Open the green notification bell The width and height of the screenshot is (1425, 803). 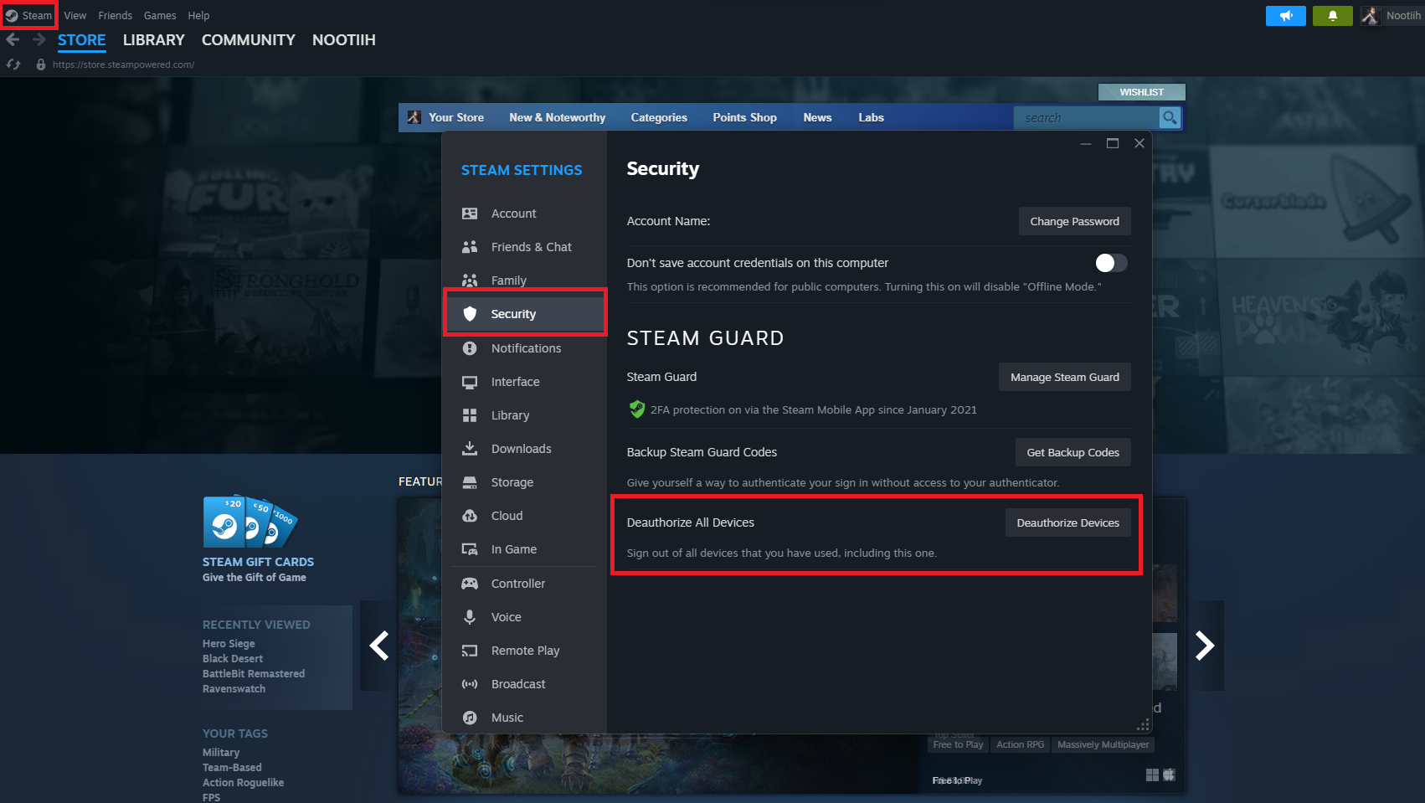coord(1333,16)
